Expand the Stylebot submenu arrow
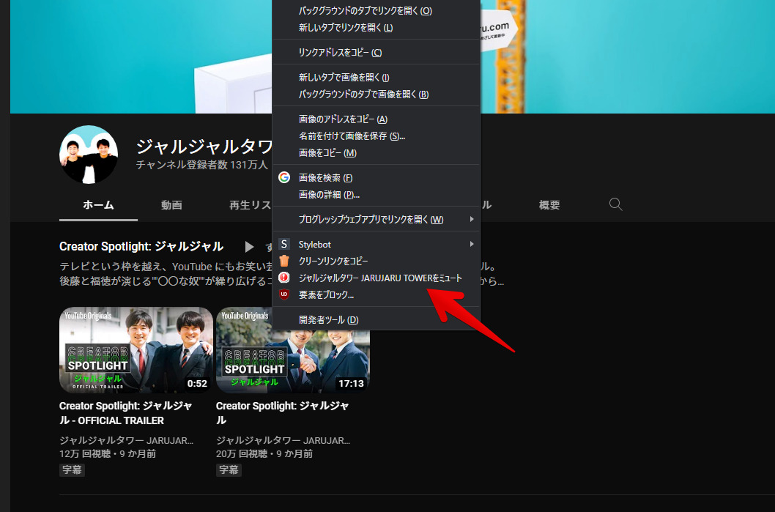Viewport: 775px width, 512px height. (472, 244)
